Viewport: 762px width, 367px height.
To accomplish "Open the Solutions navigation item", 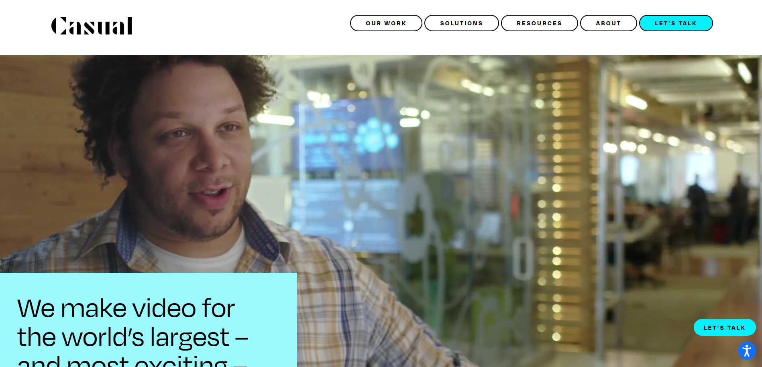I will [461, 23].
